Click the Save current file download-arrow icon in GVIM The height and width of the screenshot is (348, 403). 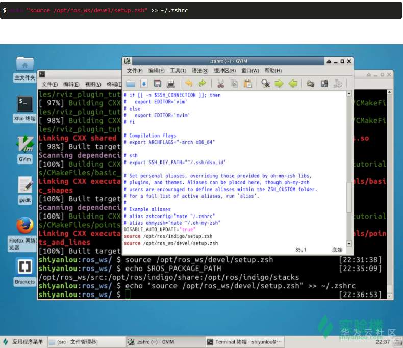coord(144,84)
